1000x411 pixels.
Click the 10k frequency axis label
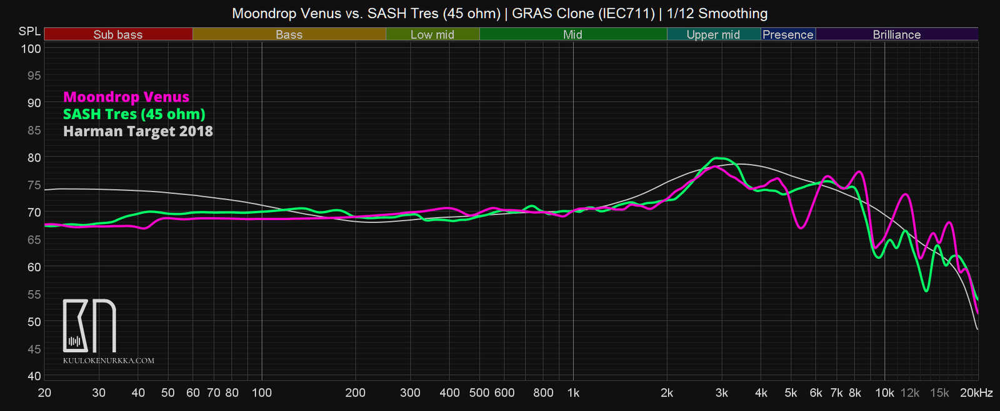884,393
